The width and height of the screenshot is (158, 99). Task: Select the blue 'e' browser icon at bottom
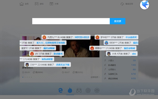pyautogui.click(x=61, y=90)
